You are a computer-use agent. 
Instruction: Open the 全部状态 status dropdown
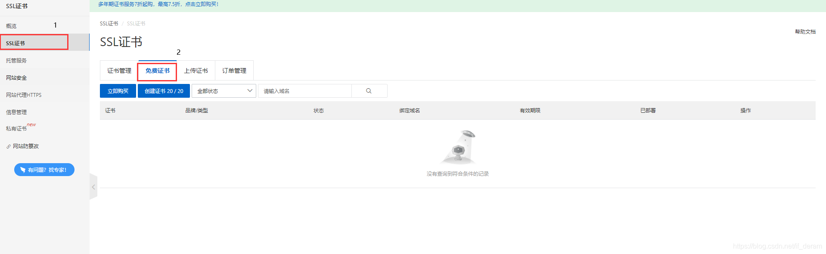pyautogui.click(x=224, y=91)
